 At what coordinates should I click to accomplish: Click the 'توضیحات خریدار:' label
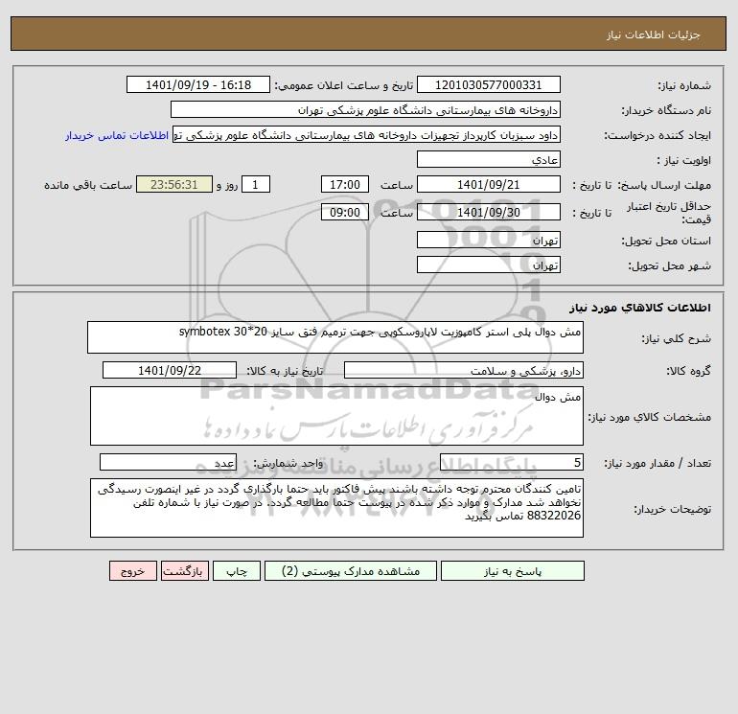pos(672,509)
